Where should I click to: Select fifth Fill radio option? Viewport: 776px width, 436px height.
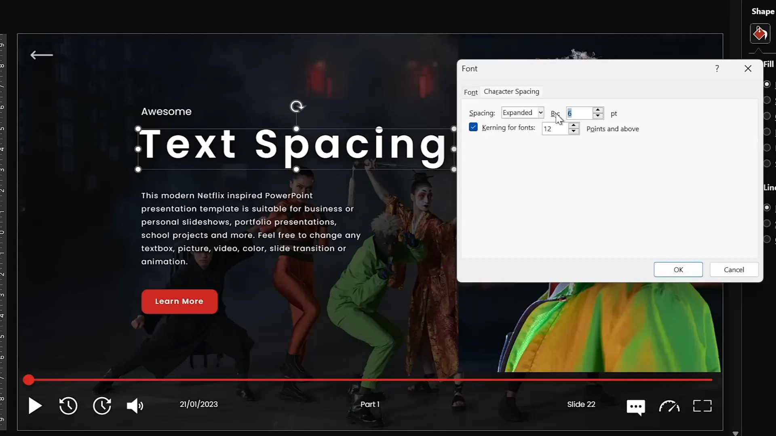click(767, 147)
